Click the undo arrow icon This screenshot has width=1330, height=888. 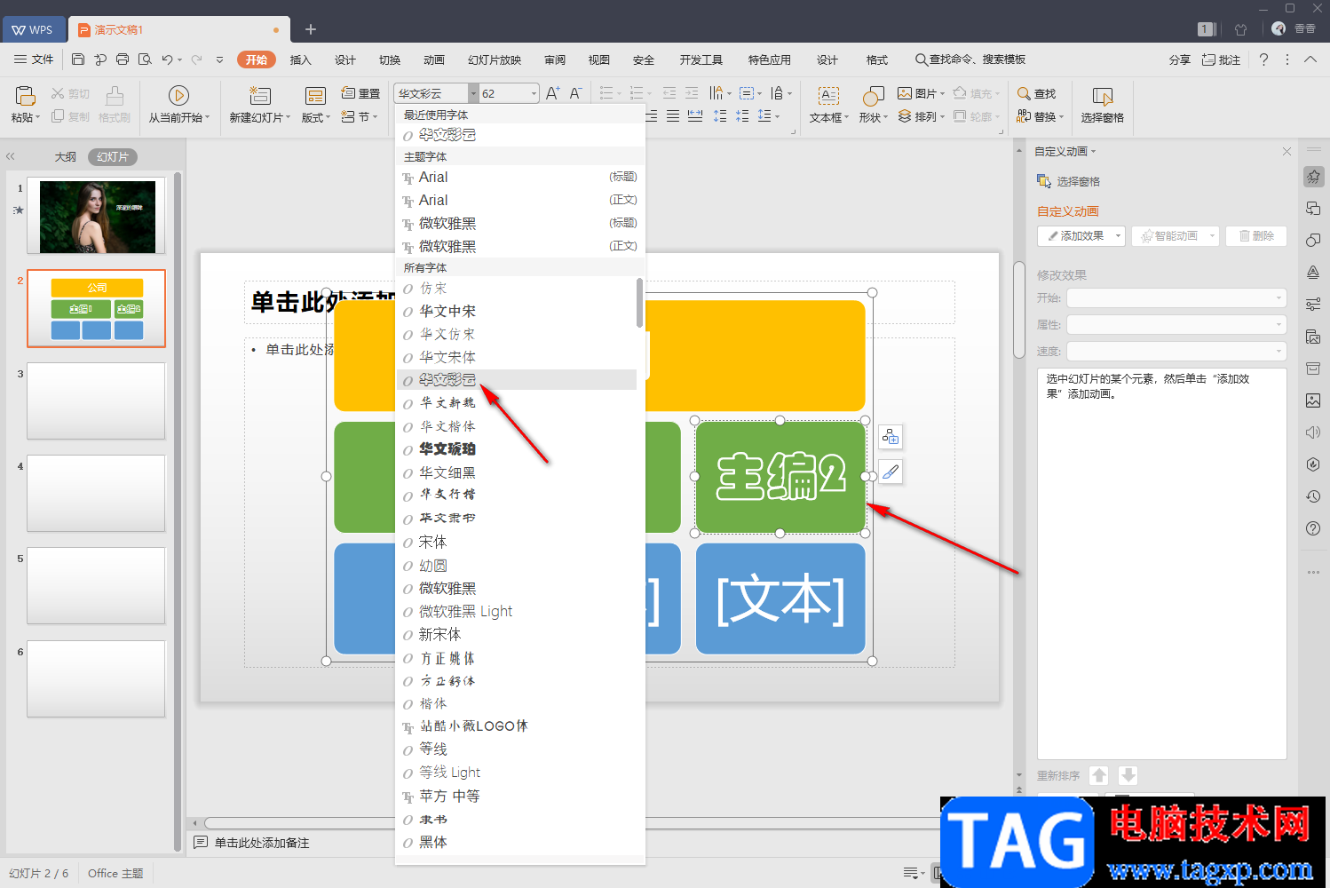(167, 59)
